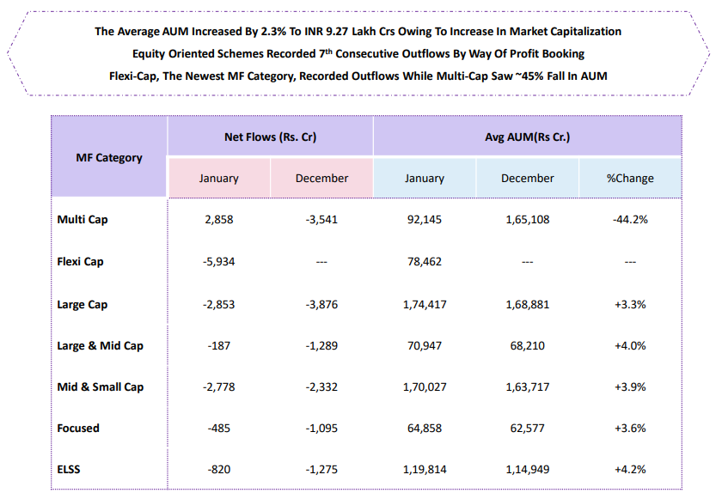
Task: Select Large Cap December AUM 1,68,881
Action: pyautogui.click(x=527, y=304)
